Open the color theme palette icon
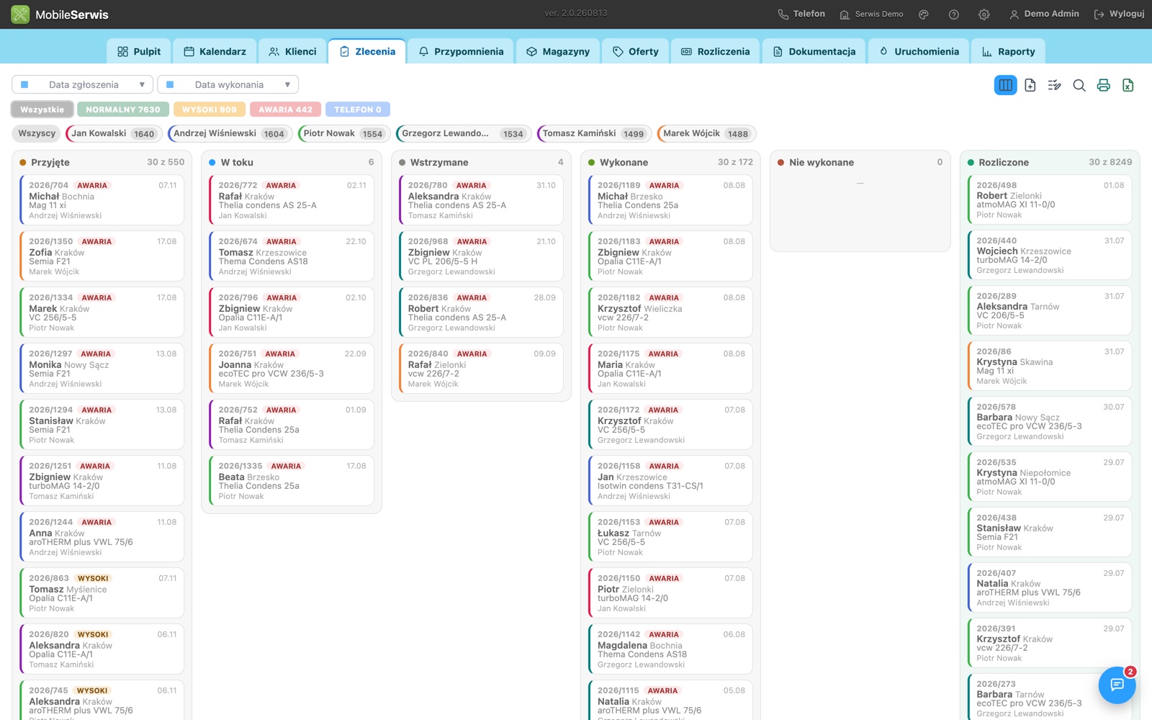 [x=924, y=14]
